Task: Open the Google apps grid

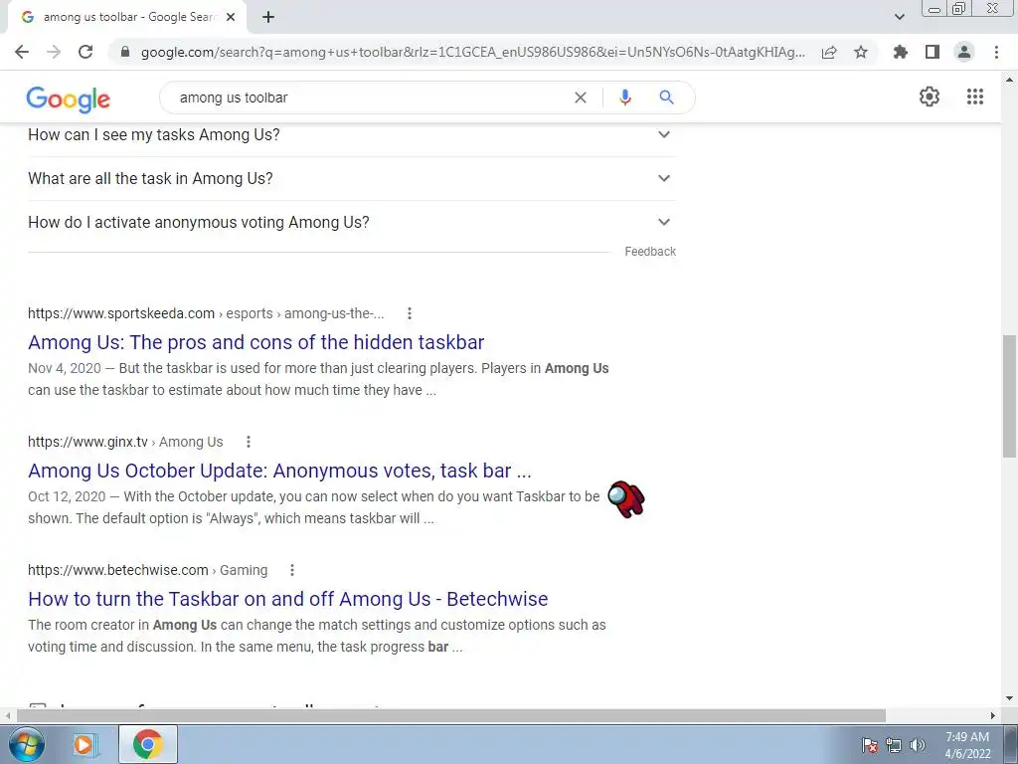Action: 975,96
